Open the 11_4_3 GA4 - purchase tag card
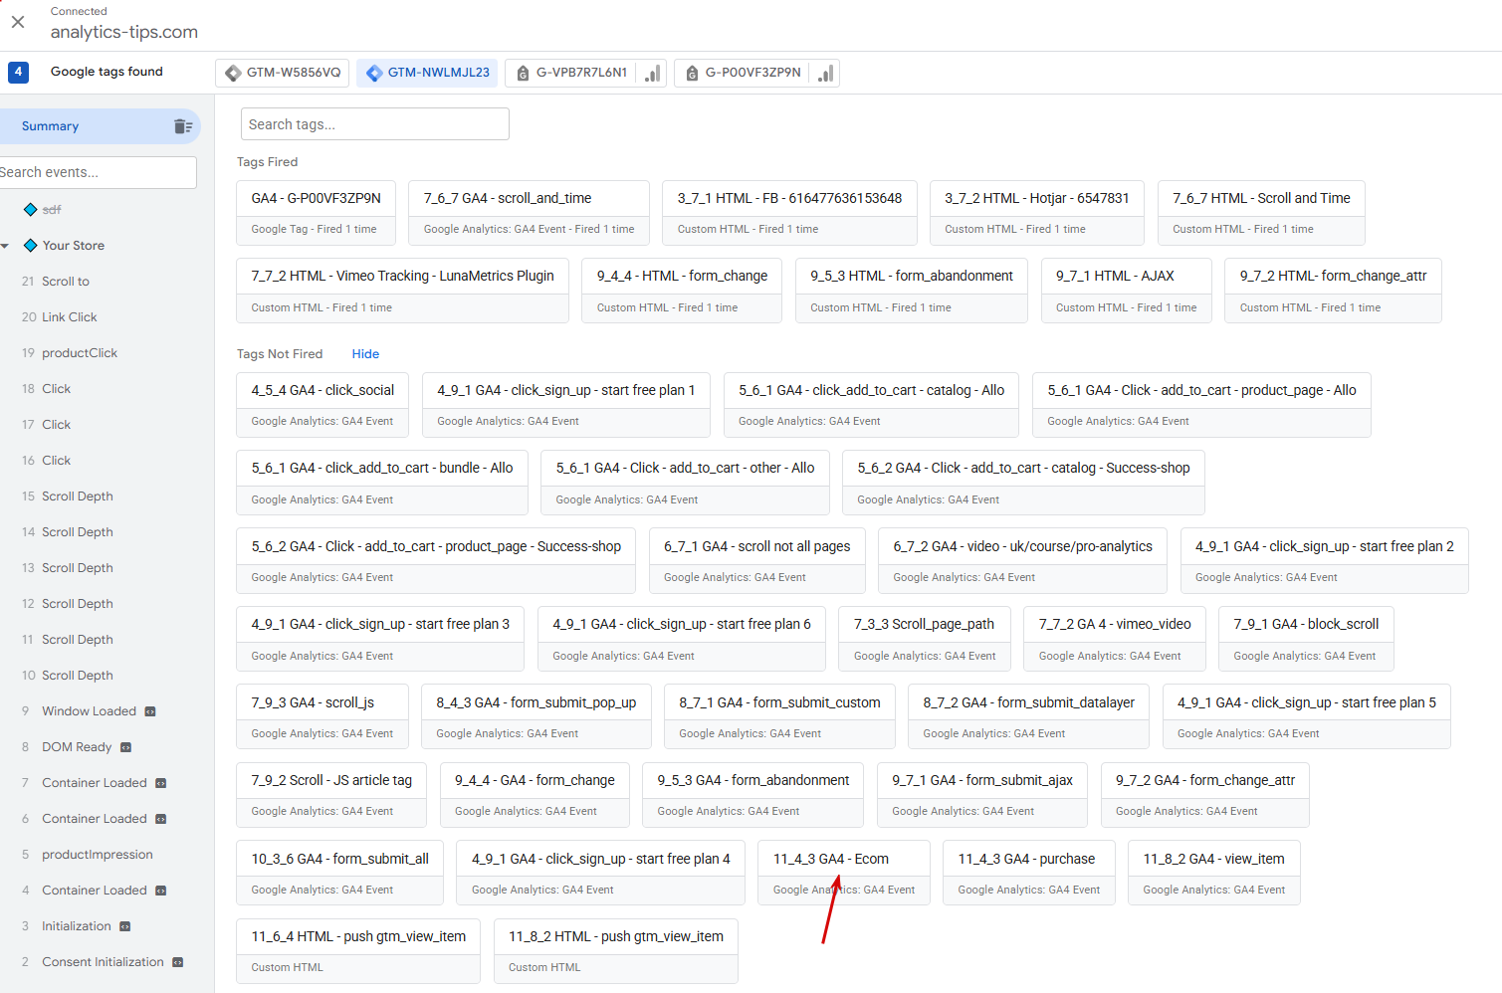Viewport: 1502px width, 993px height. 1028,874
